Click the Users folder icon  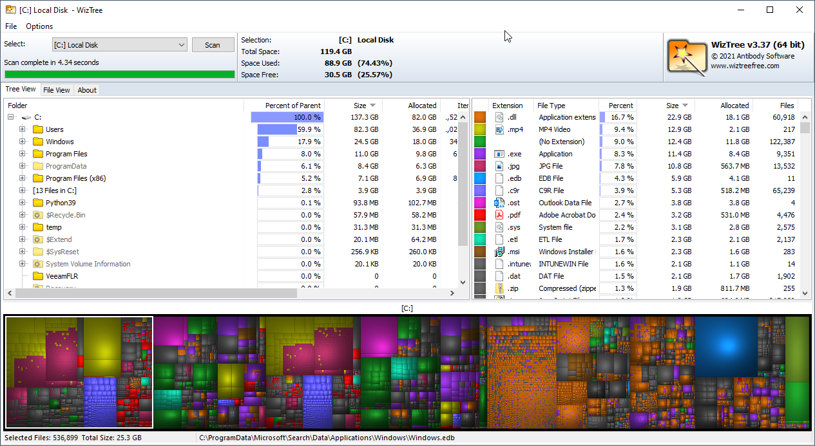tap(38, 129)
